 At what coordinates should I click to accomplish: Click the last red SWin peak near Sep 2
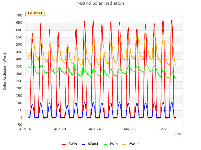[172, 20]
